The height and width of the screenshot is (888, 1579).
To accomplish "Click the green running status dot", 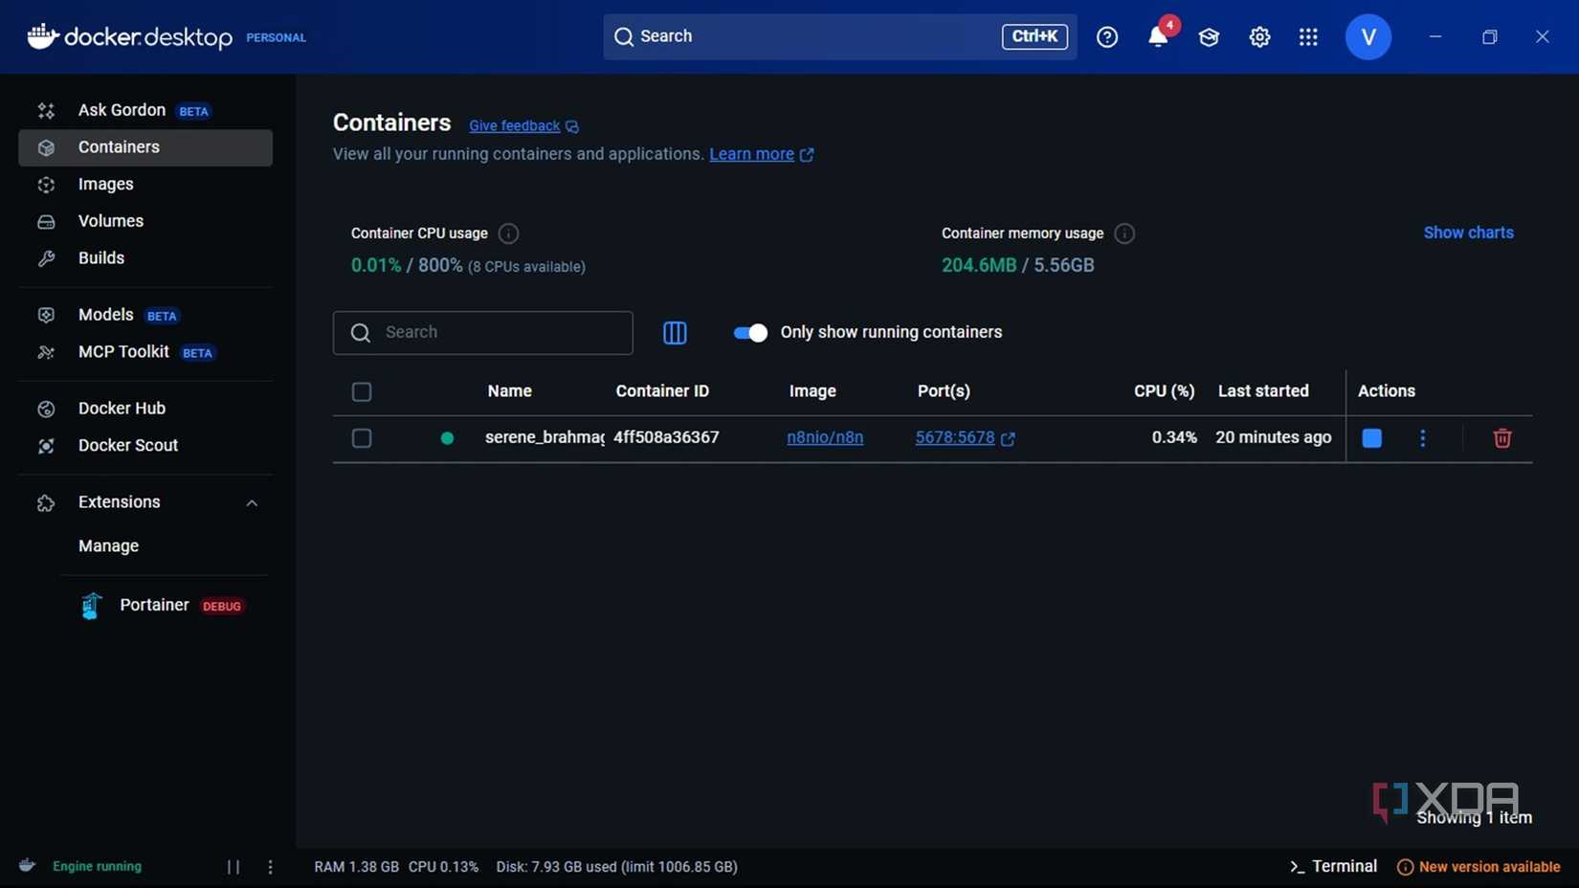I will pyautogui.click(x=447, y=438).
